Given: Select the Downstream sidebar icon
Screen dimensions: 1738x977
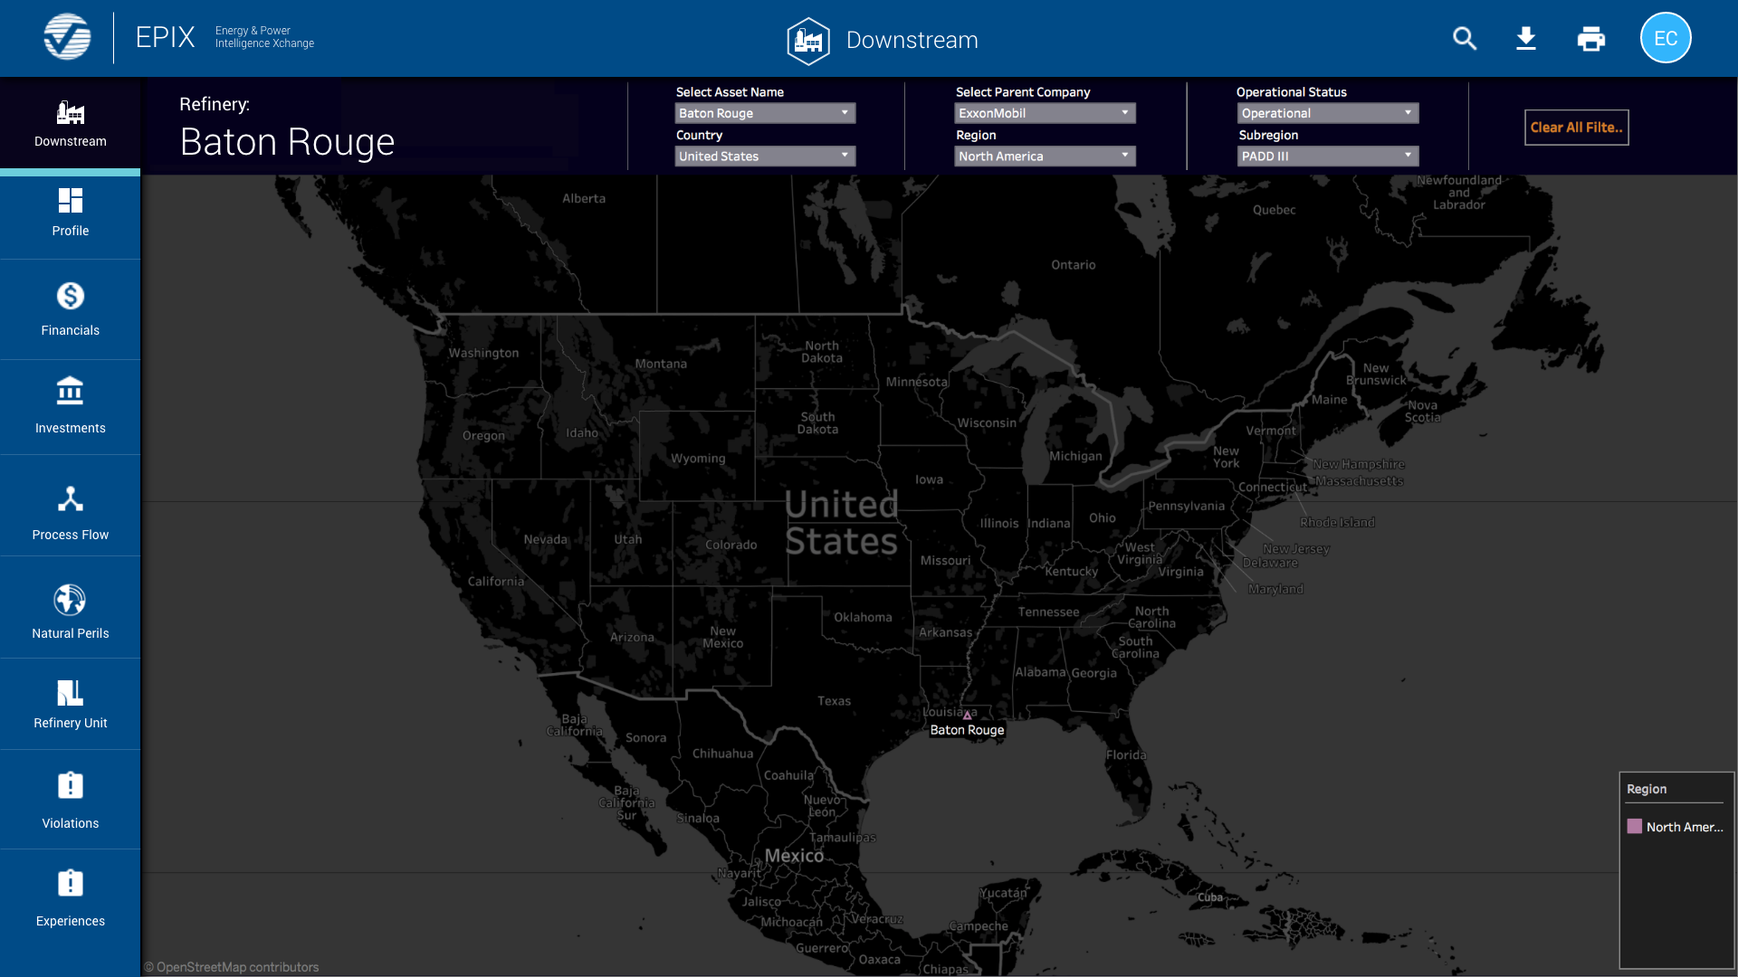Looking at the screenshot, I should click(x=71, y=113).
